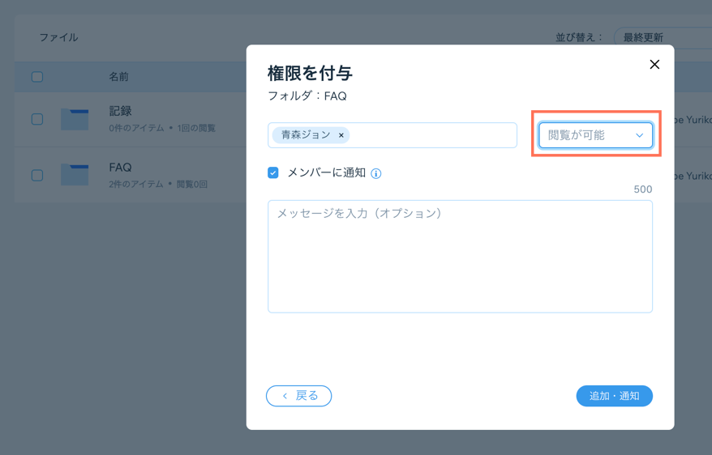Screen dimensions: 712x455
Task: Click into the optional message text area
Action: [x=460, y=257]
